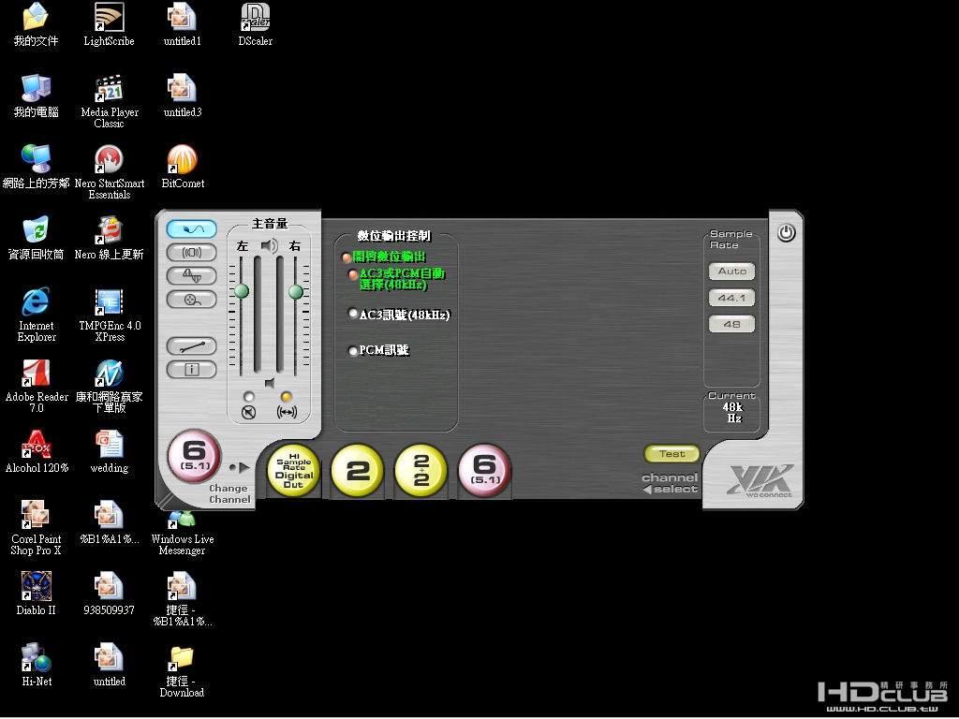Screen dimensions: 959x719
Task: Click the left (左) volume slider knob
Action: coord(242,291)
